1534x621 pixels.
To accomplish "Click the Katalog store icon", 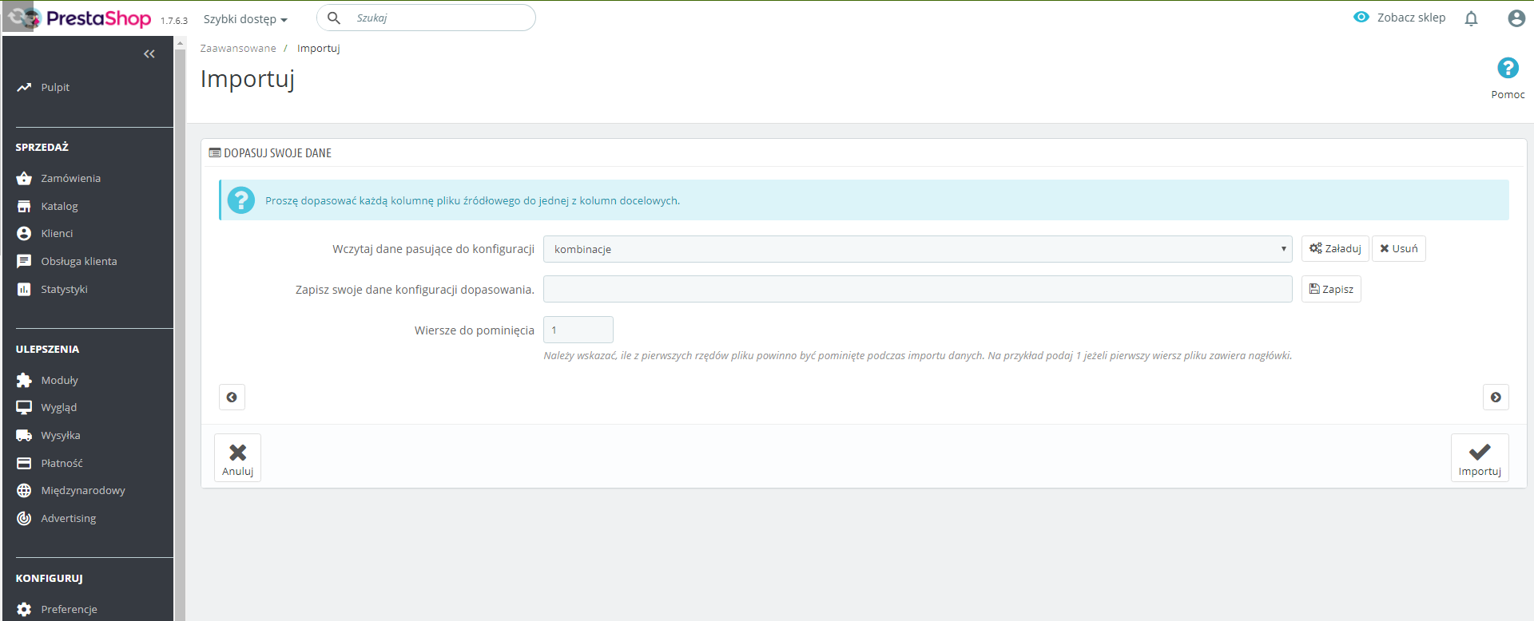I will tap(24, 206).
